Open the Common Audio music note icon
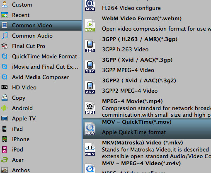 pos(5,36)
